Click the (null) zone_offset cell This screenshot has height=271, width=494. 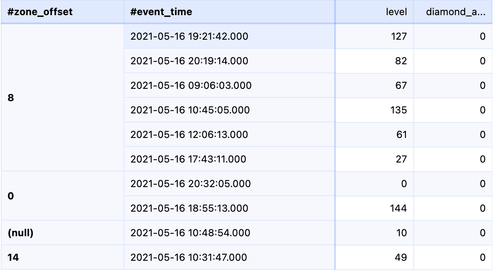22,233
